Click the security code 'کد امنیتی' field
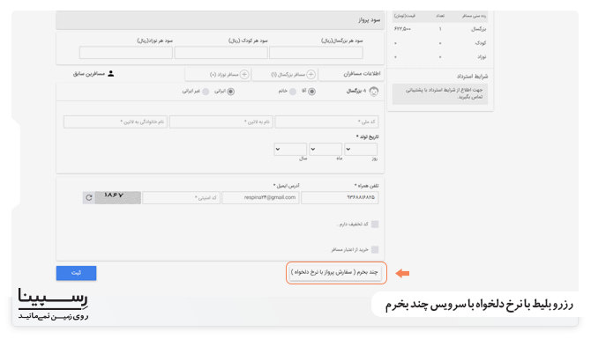 pos(182,197)
